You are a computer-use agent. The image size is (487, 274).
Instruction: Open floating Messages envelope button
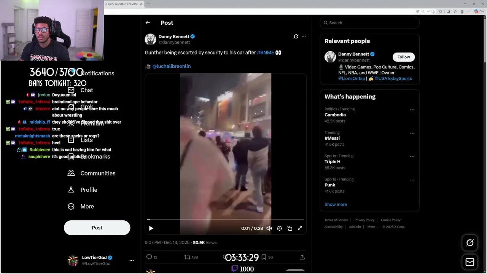[x=470, y=262]
